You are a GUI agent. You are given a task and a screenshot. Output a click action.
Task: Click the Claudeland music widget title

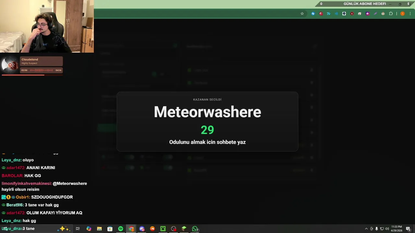[30, 60]
